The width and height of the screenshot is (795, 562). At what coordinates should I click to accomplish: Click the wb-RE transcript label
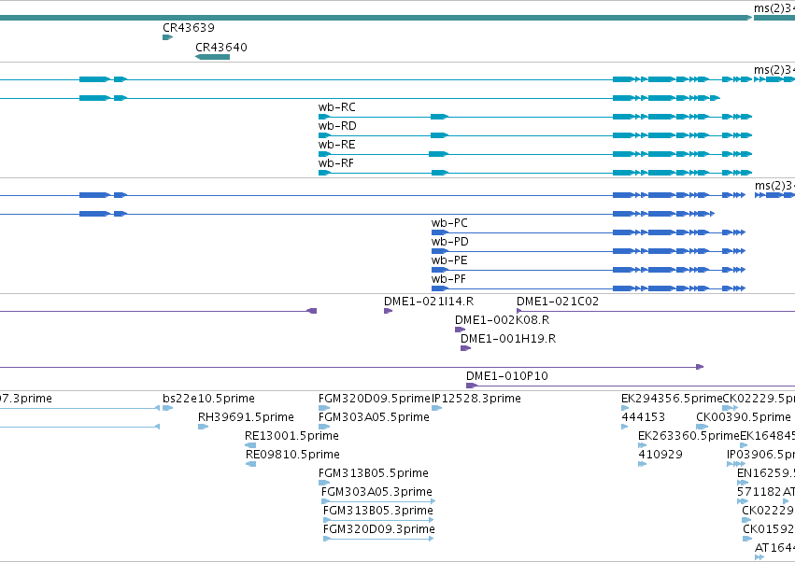click(x=336, y=145)
